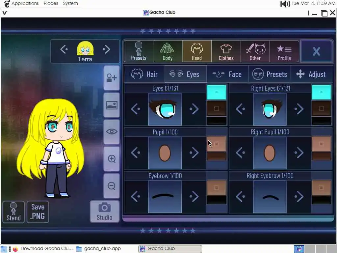Go to next character after Terra
The width and height of the screenshot is (337, 253).
pyautogui.click(x=106, y=49)
